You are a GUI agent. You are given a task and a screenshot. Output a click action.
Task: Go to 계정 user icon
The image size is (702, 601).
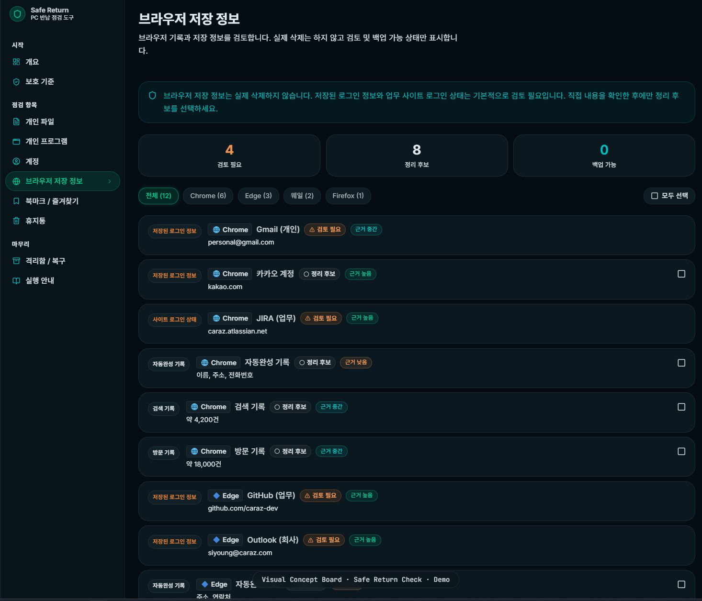pyautogui.click(x=16, y=161)
